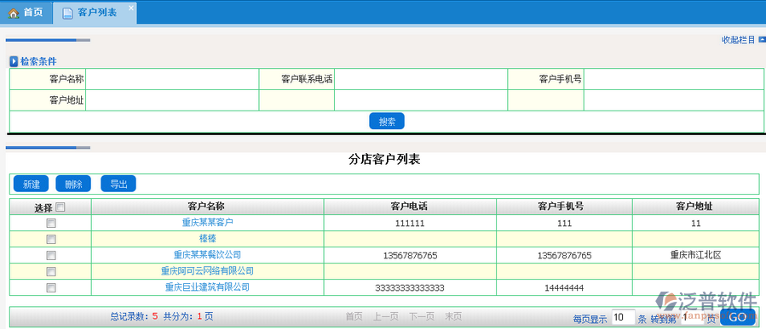The height and width of the screenshot is (329, 766).
Task: Open the 重庆阿可云网络有限公司 customer link
Action: 207,271
